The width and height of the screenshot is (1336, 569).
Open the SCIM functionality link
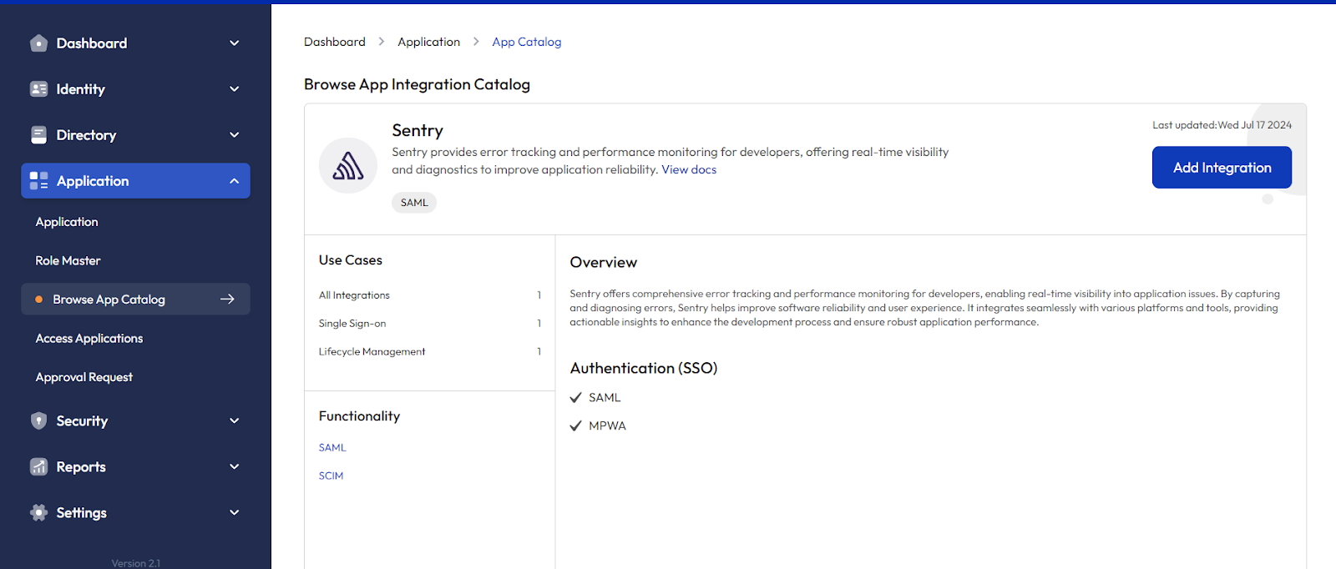click(331, 476)
